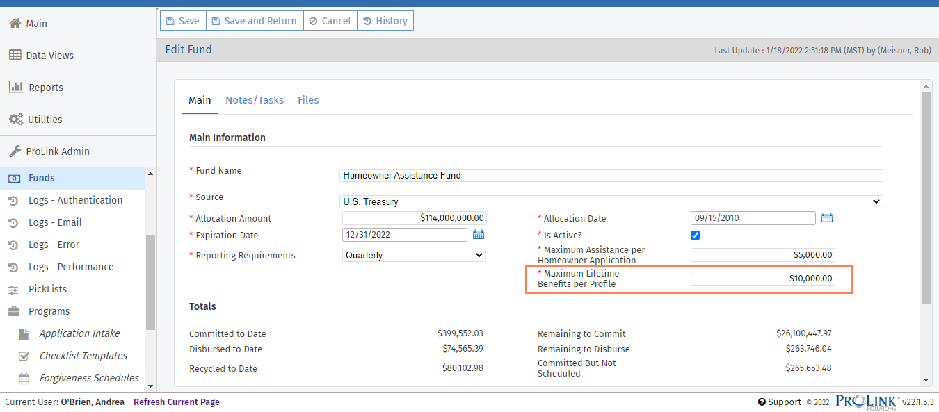
Task: Open the Allocation Date calendar picker
Action: pos(826,218)
